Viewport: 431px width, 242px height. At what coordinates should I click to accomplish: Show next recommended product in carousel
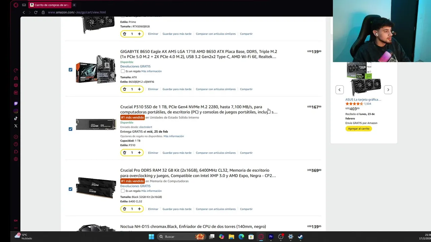pyautogui.click(x=388, y=90)
